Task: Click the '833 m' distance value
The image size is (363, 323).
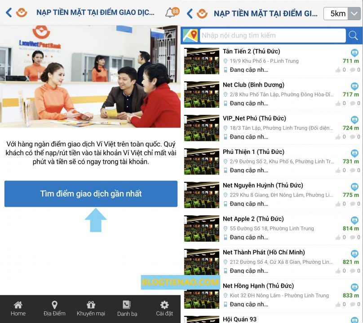Action: [351, 296]
